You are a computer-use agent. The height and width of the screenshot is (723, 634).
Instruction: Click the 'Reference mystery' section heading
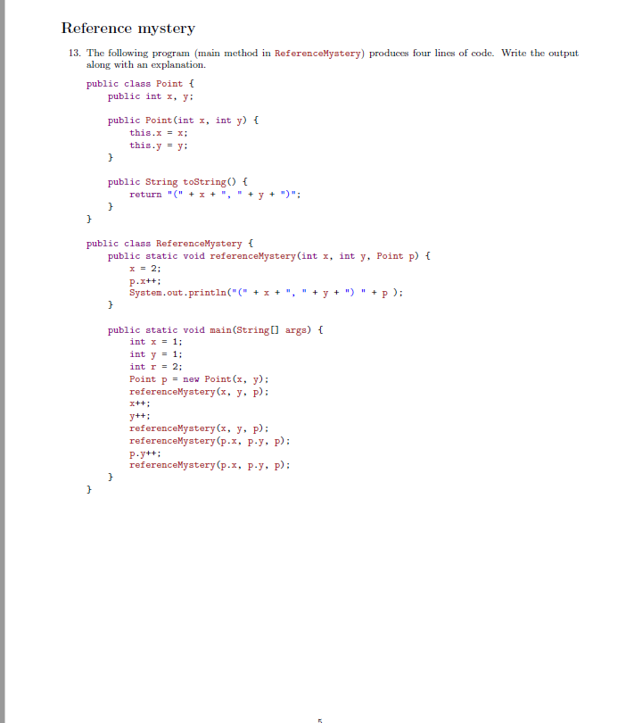[x=128, y=29]
